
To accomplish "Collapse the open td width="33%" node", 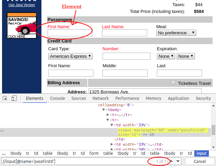I will (x=112, y=125).
